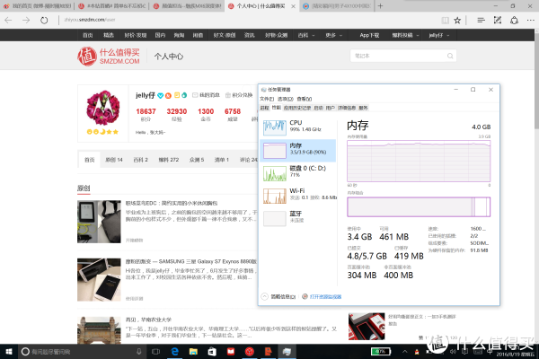Open 打开资源监视器 link
The width and height of the screenshot is (539, 359).
(x=325, y=296)
